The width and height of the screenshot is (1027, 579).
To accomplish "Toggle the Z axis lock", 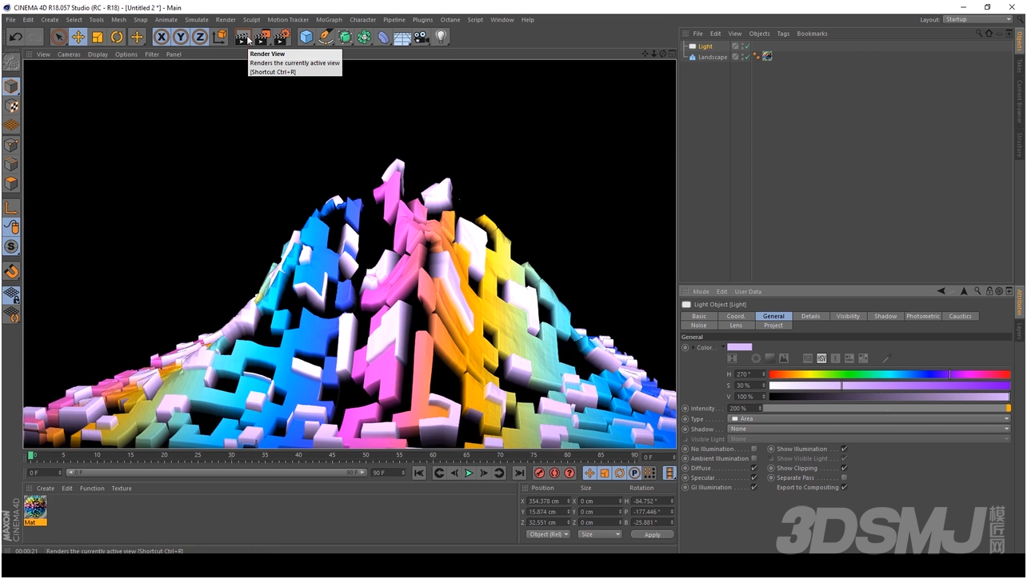I will pyautogui.click(x=200, y=37).
